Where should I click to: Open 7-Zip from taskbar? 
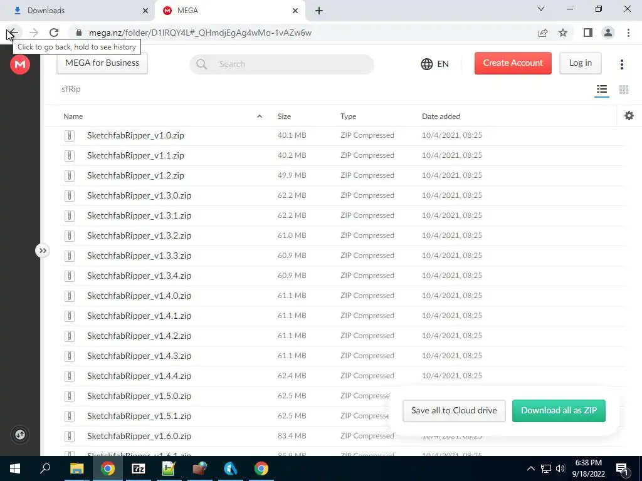coord(139,468)
